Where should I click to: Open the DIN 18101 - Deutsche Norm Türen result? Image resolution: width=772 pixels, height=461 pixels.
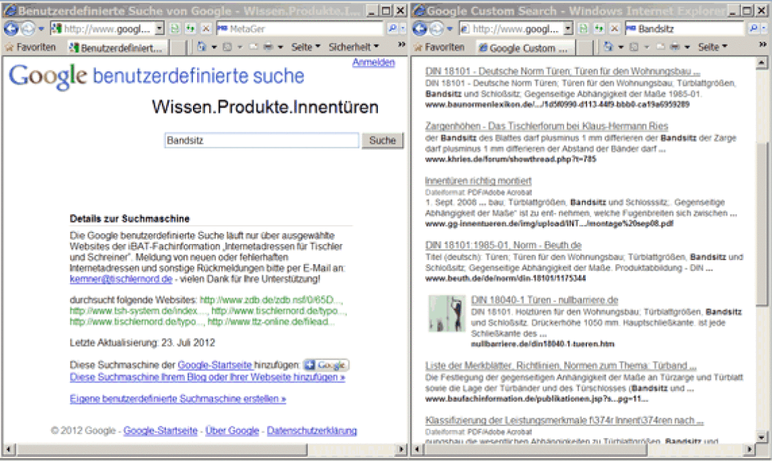click(x=563, y=72)
